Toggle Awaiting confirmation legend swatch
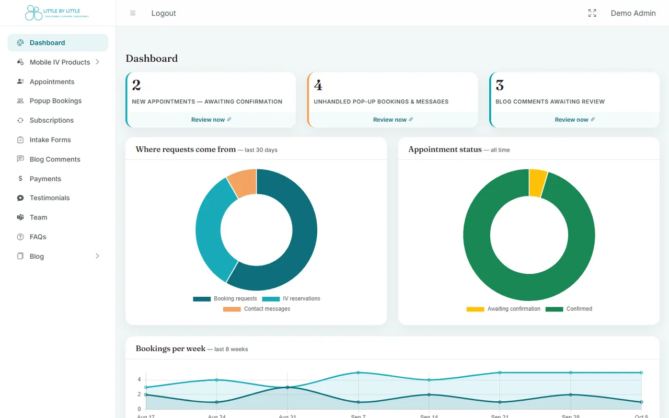 tap(475, 309)
